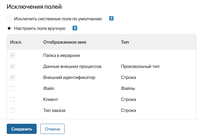Click the Файлы type cell
Viewport: 201px width, 137px height.
[128, 89]
